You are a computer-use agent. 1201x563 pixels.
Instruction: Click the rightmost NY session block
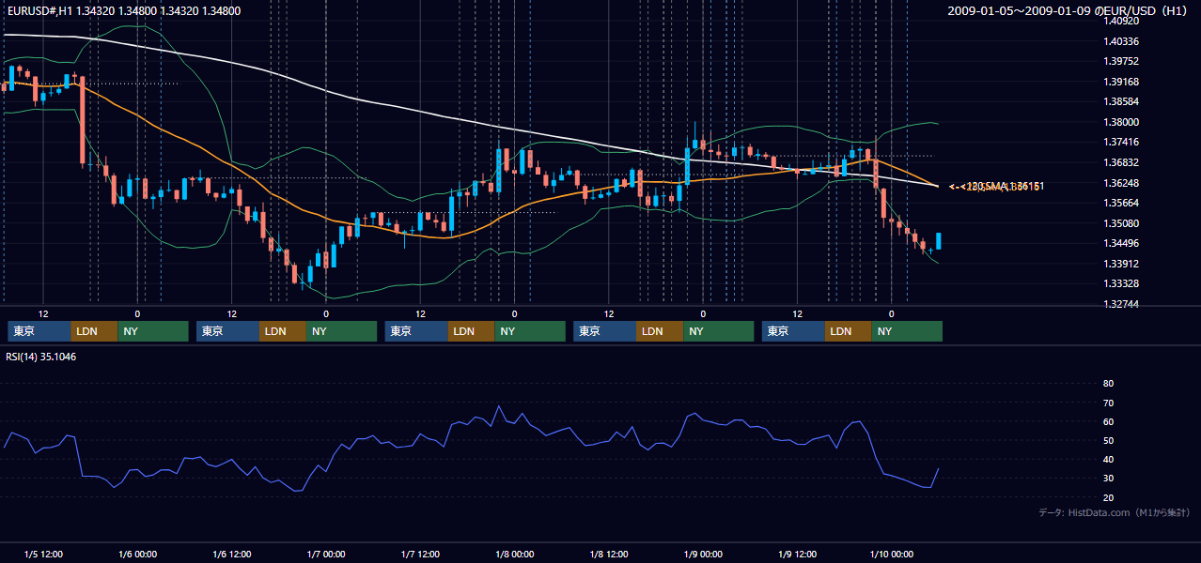click(x=908, y=331)
